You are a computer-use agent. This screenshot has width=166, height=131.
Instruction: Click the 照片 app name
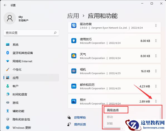pos(83,100)
